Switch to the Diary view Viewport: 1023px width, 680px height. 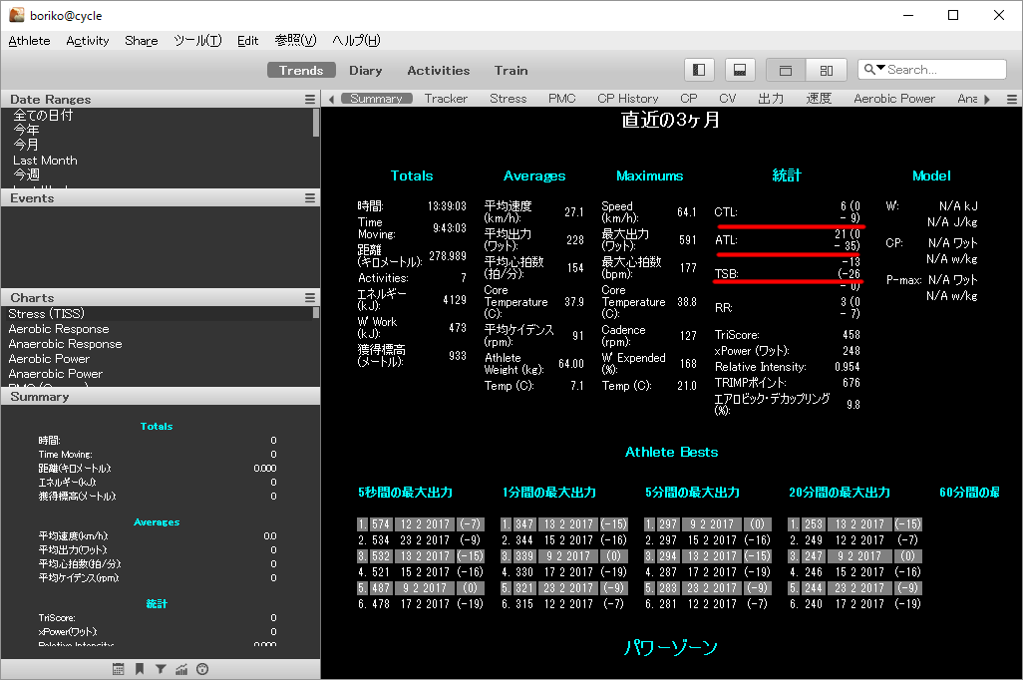pos(365,70)
